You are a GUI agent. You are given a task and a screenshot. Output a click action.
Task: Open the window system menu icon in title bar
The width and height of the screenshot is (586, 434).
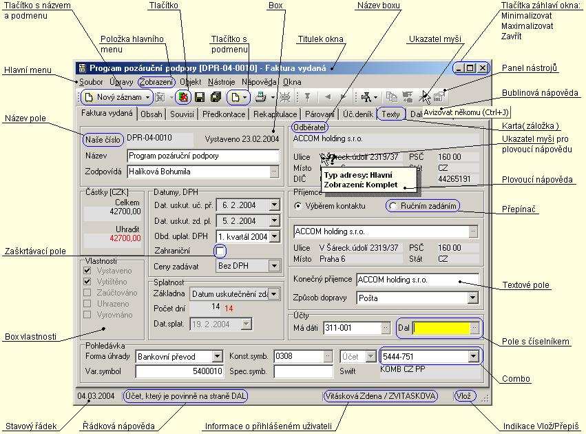pos(82,68)
